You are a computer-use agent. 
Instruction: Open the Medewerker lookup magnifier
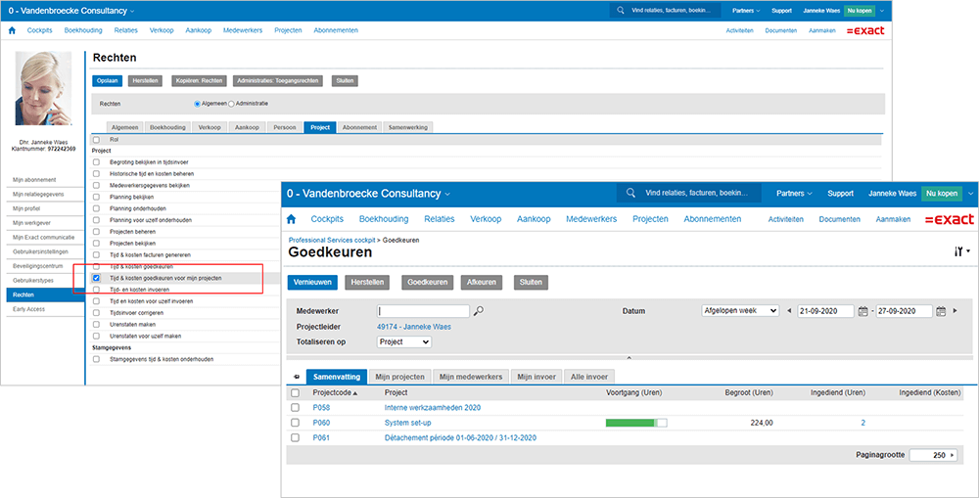479,311
